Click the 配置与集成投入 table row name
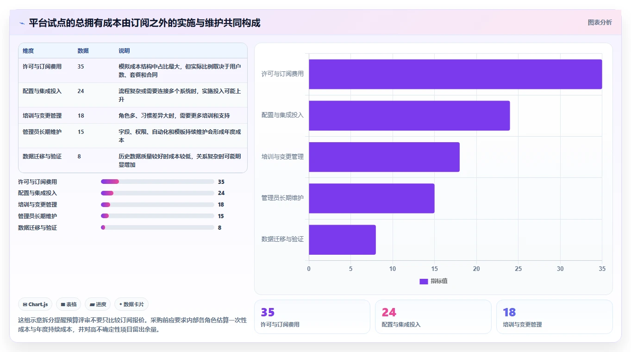Screen dimensions: 631x352 click(42, 91)
